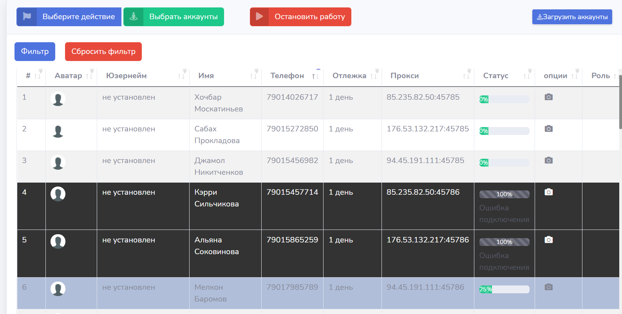The width and height of the screenshot is (622, 314).
Task: Click camera icon for Альяна Соковинова row
Action: 548,240
